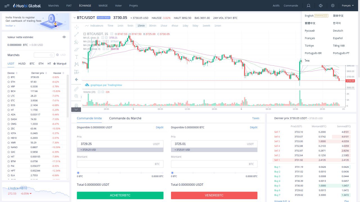Sort markets by Hausse column
The height and width of the screenshot is (202, 360).
coord(58,73)
